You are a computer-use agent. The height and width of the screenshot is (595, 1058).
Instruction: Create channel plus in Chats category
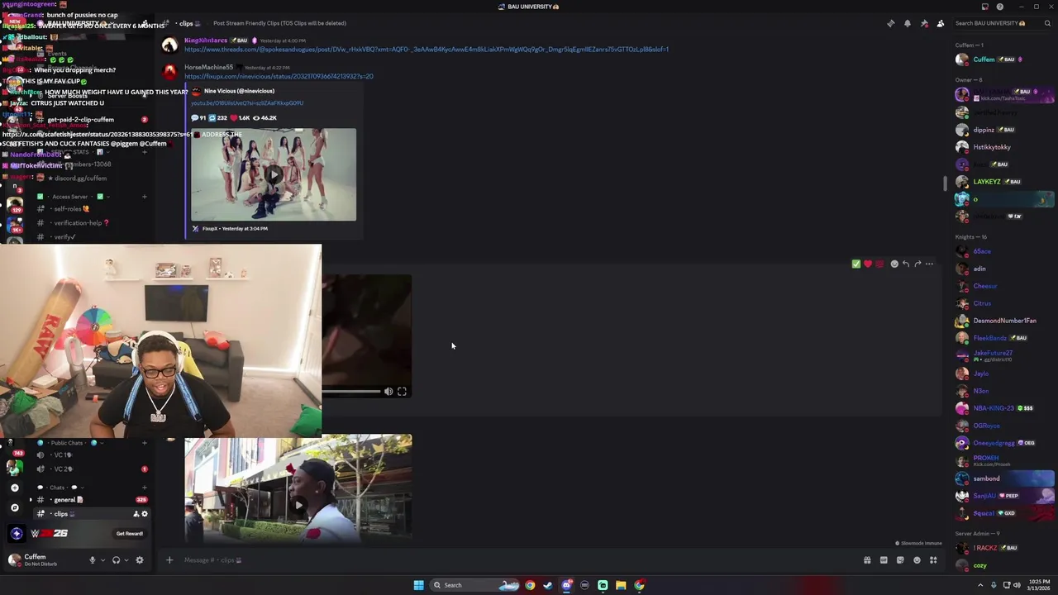pos(144,488)
